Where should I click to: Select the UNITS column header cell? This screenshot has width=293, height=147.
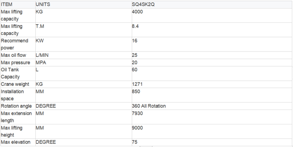point(84,5)
